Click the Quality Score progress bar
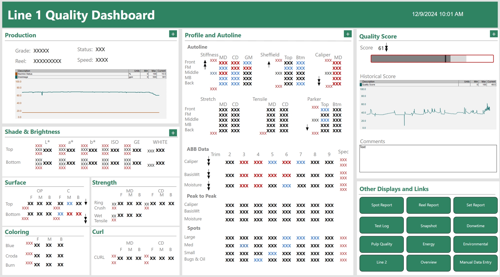The height and width of the screenshot is (277, 500). tap(432, 59)
